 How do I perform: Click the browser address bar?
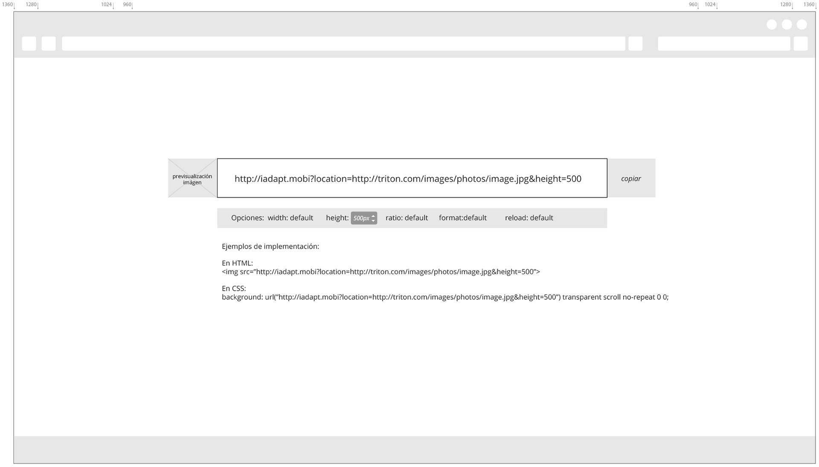343,43
